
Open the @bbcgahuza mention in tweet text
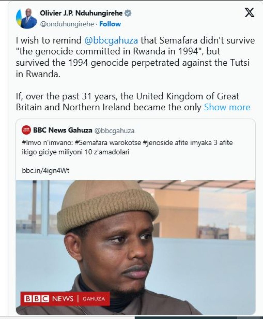pyautogui.click(x=112, y=40)
